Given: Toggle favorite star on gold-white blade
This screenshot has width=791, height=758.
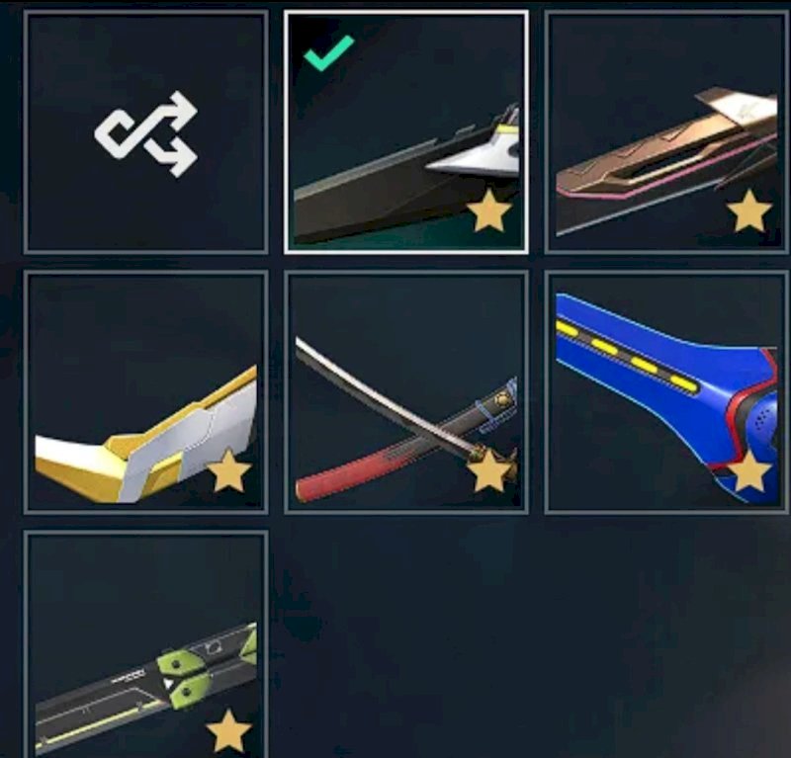Looking at the screenshot, I should point(228,470).
